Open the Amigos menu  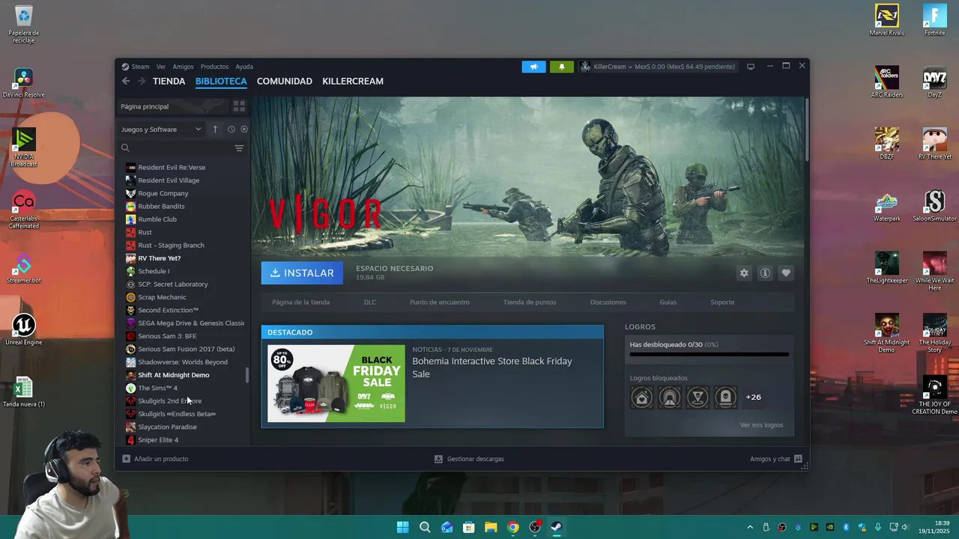183,67
